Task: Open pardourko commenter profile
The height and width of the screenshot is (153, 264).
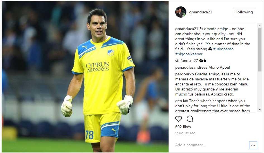Action: pos(184,74)
